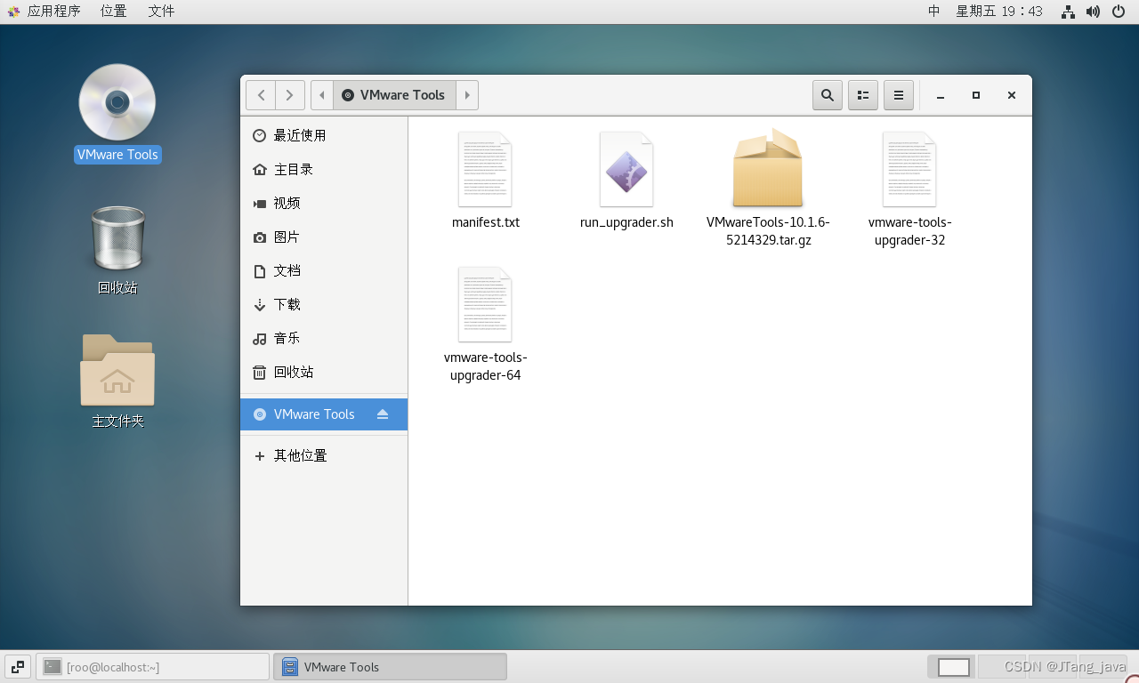Open 主目录 home folder in sidebar
The width and height of the screenshot is (1139, 683).
click(324, 169)
